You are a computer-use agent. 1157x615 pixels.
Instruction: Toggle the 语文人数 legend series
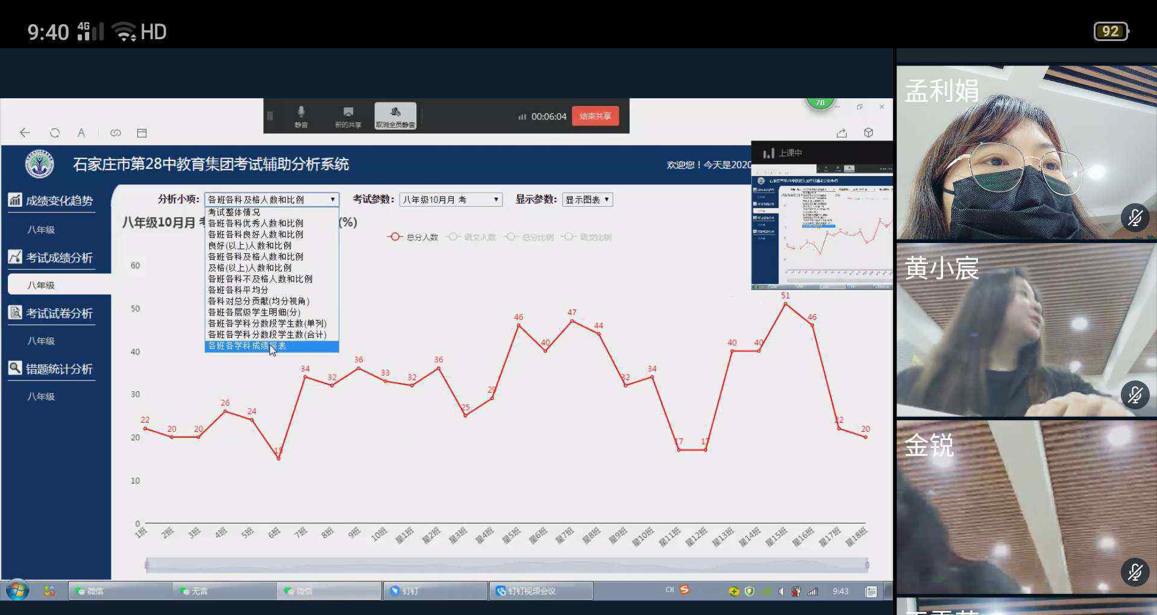pyautogui.click(x=471, y=237)
